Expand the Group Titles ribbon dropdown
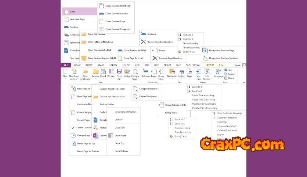This screenshot has height=177, width=307. [x=164, y=79]
